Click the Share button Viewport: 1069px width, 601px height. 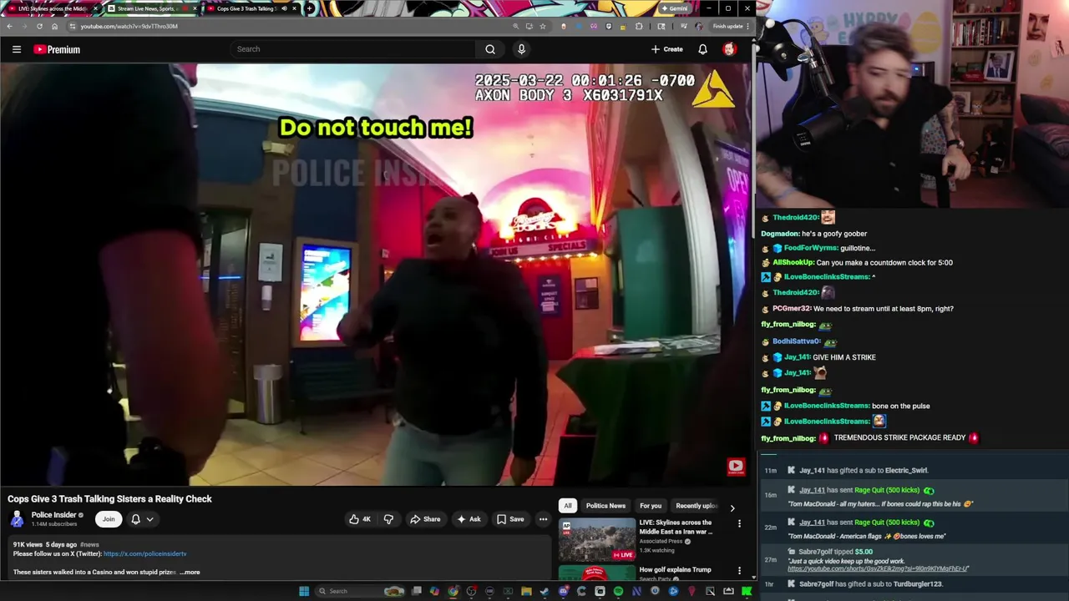tap(424, 519)
